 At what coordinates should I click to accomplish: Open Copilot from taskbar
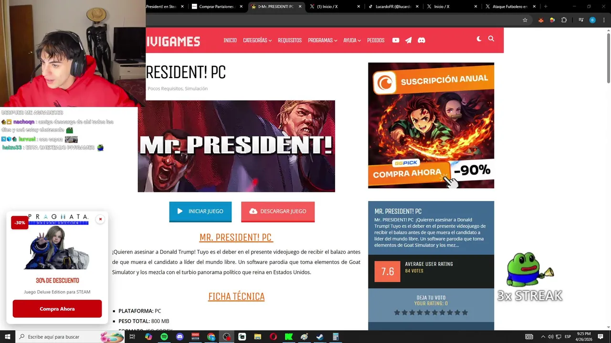[148, 337]
